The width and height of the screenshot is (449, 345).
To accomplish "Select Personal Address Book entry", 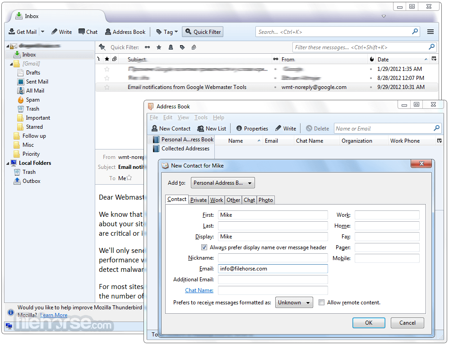I will pyautogui.click(x=183, y=140).
